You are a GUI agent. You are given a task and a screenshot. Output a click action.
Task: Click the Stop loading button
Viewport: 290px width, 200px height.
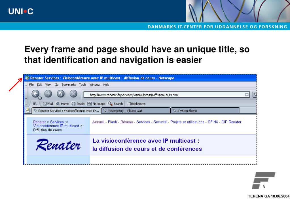click(73, 94)
